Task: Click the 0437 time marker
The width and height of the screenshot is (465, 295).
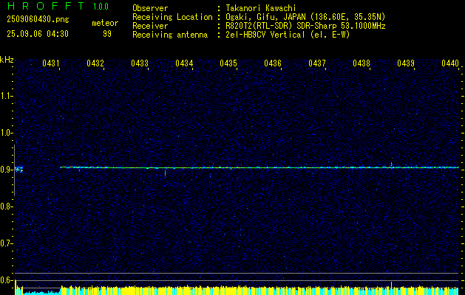Action: pos(317,63)
